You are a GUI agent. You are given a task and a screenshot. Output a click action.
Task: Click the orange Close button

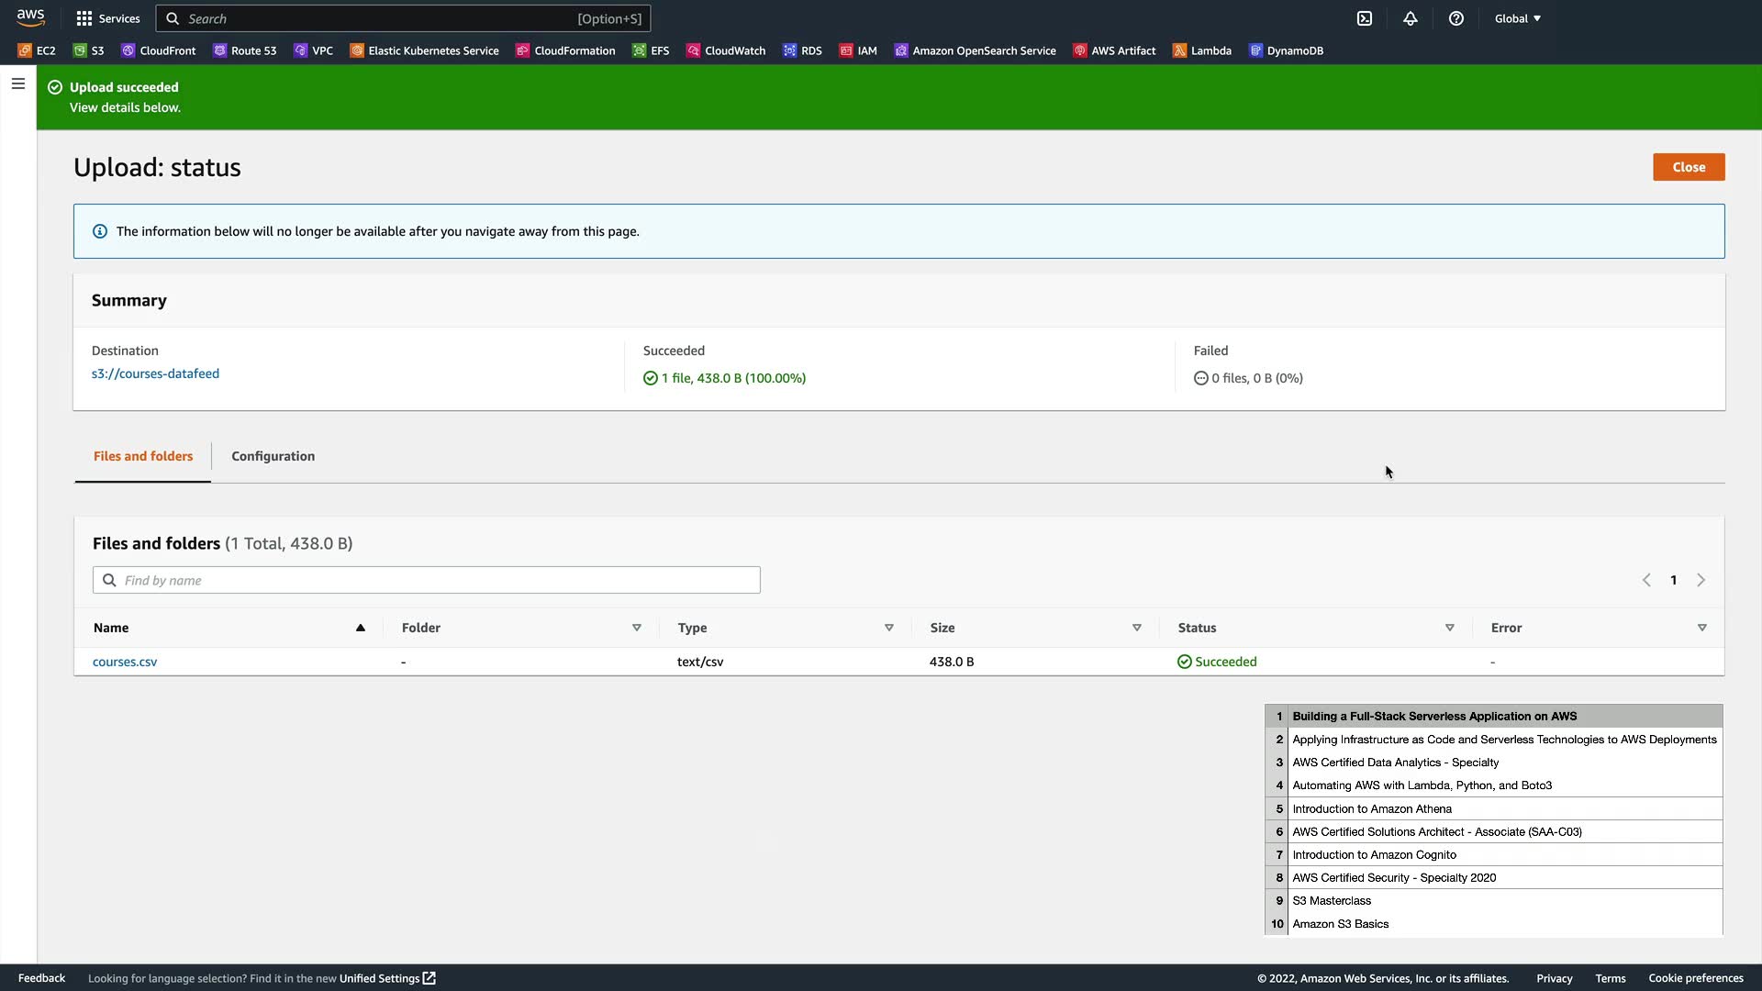point(1689,167)
